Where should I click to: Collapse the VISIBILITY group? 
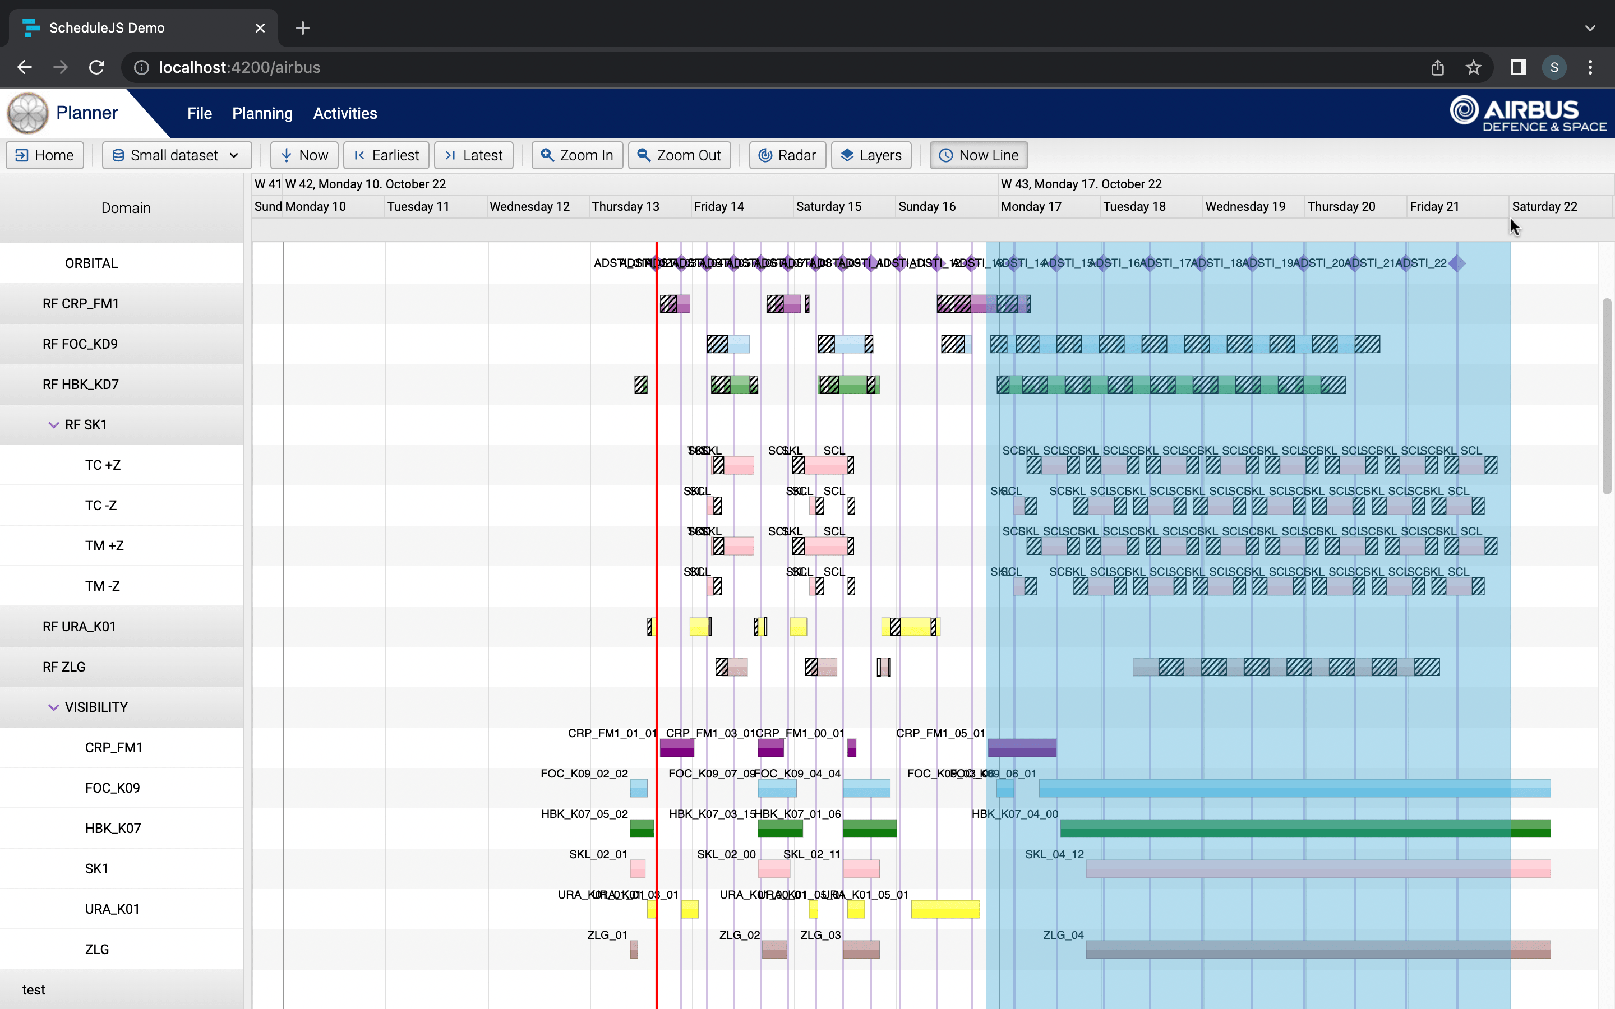tap(53, 707)
